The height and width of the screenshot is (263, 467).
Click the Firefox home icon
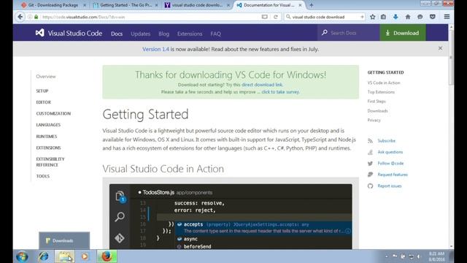coord(408,17)
